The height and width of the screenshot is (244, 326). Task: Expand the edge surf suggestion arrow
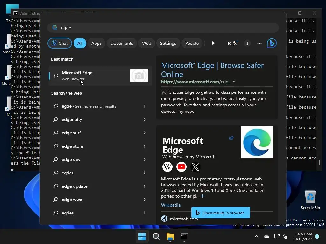point(145,133)
